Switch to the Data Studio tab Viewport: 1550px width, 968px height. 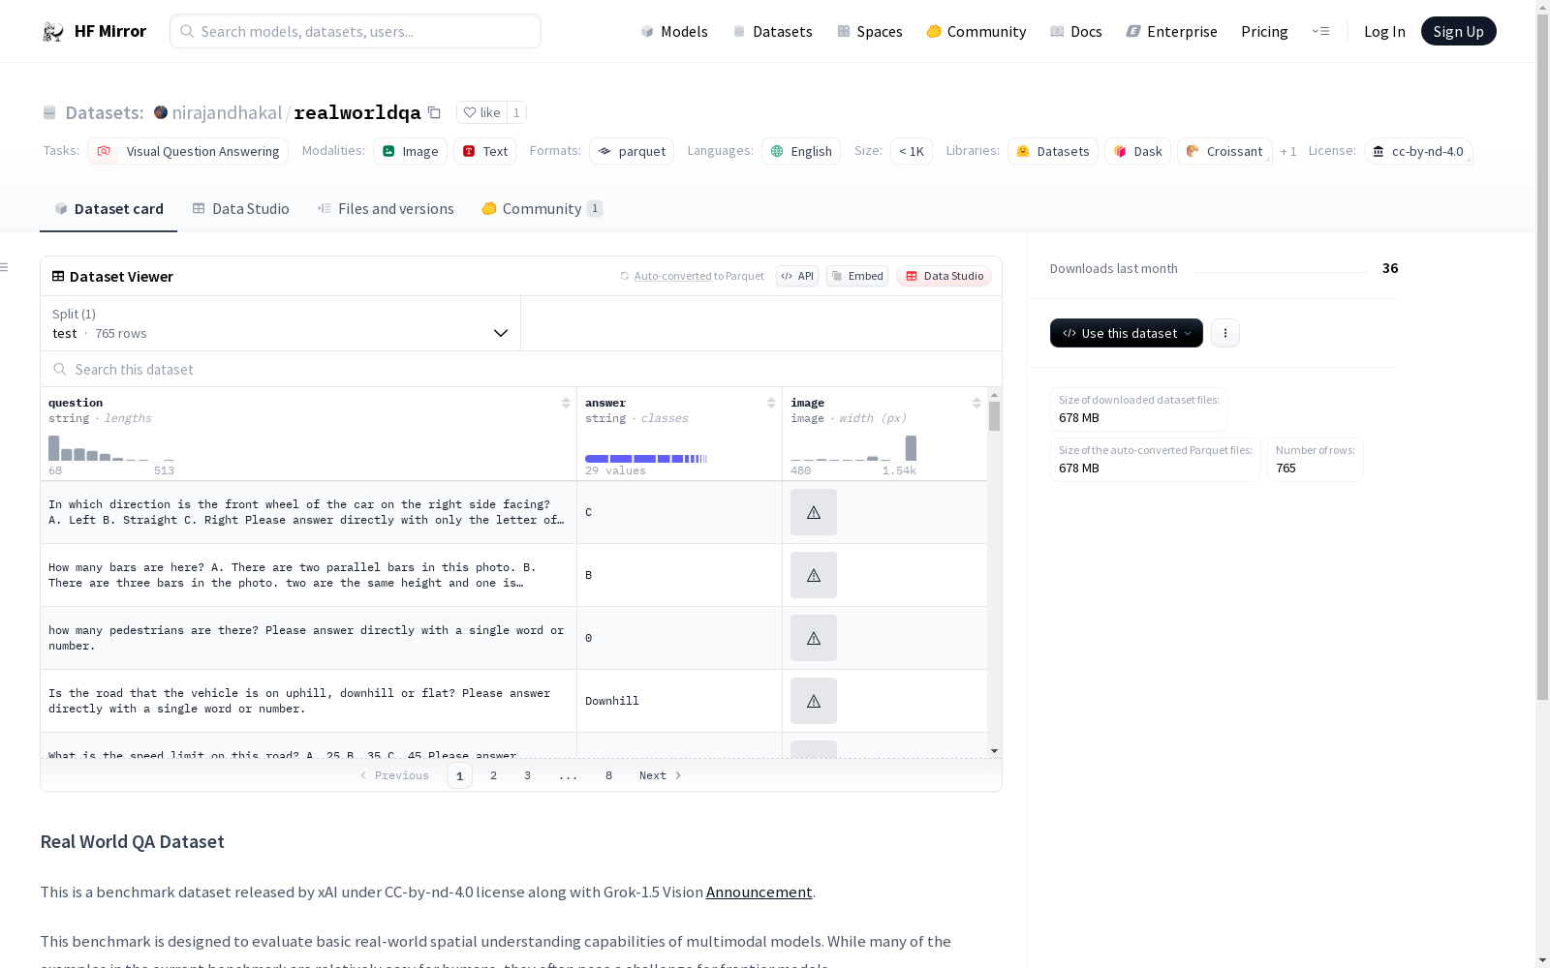[x=241, y=209]
